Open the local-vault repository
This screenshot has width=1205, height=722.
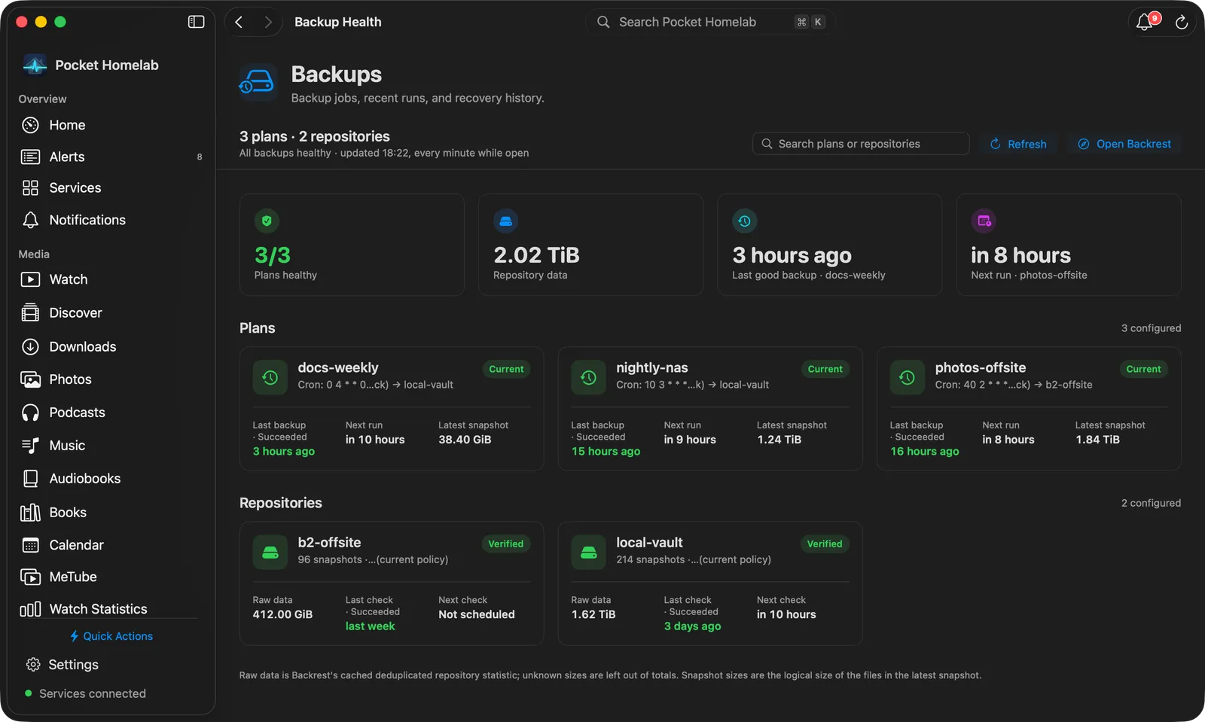coord(710,583)
